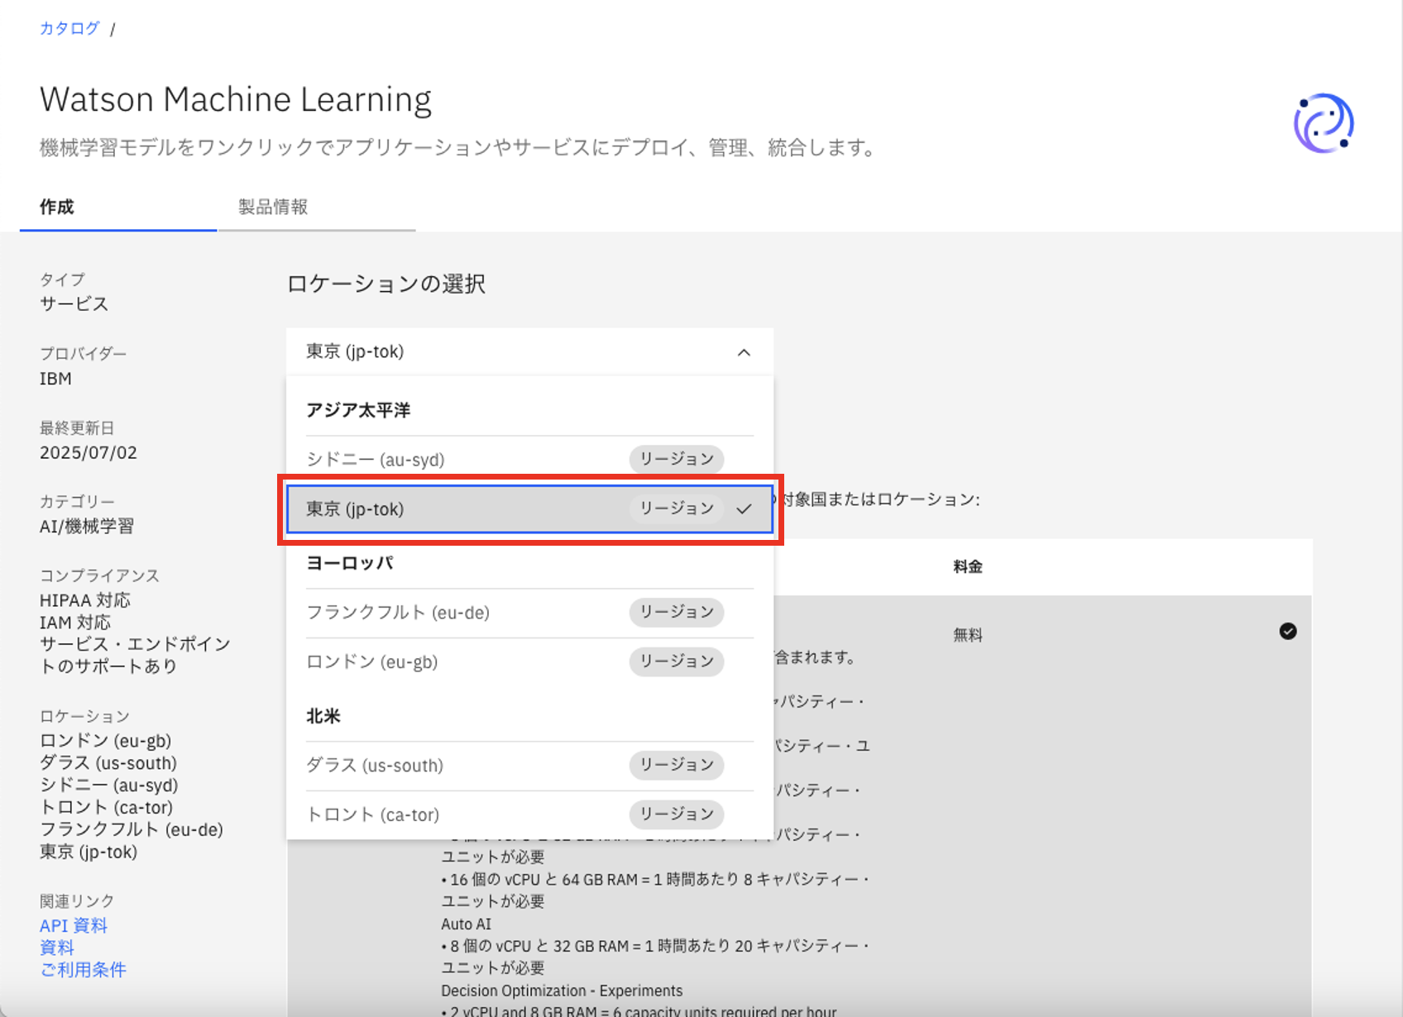The width and height of the screenshot is (1403, 1017).
Task: Collapse the location dropdown with the chevron
Action: coord(744,352)
